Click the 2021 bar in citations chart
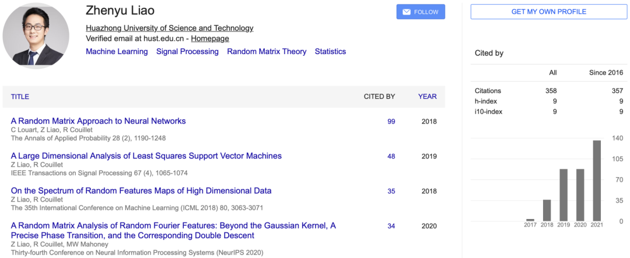The width and height of the screenshot is (630, 258). pos(597,181)
